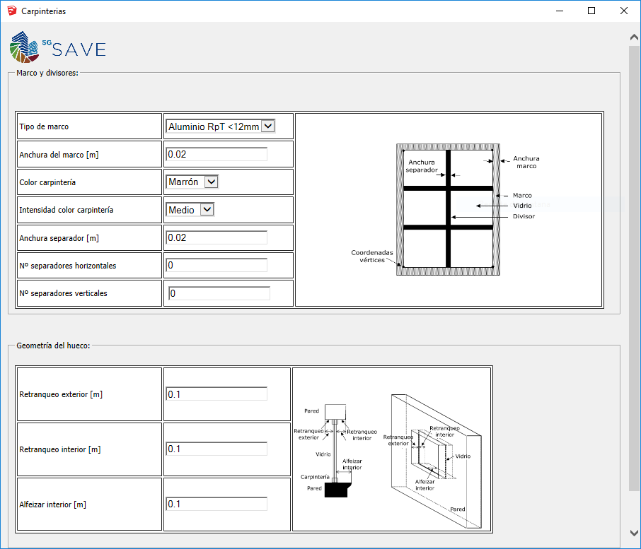Click the SketchUp icon in title bar
This screenshot has width=641, height=549.
coord(11,11)
